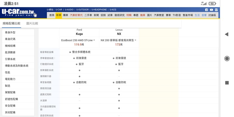Viewport: 234px width, 117px height.
Task: Open 售後市場 menu item
Action: [188, 15]
